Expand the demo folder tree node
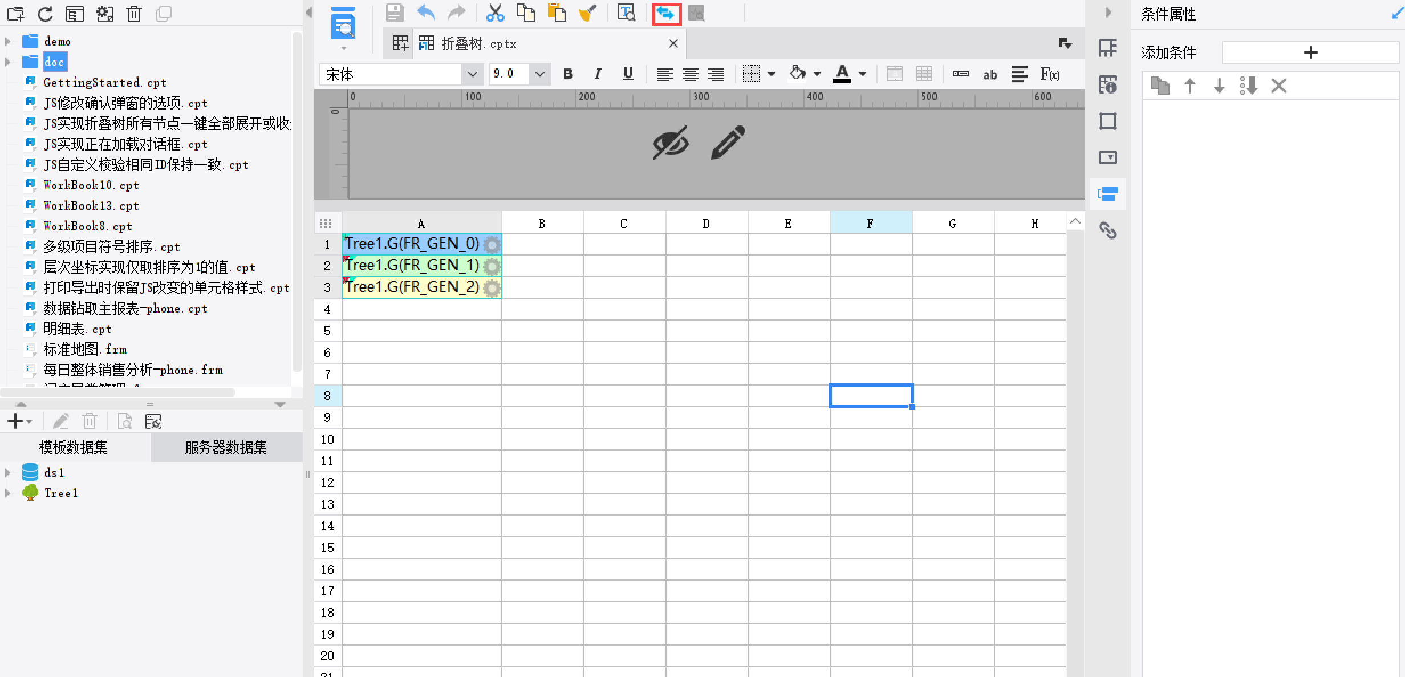The height and width of the screenshot is (677, 1405). coord(7,42)
